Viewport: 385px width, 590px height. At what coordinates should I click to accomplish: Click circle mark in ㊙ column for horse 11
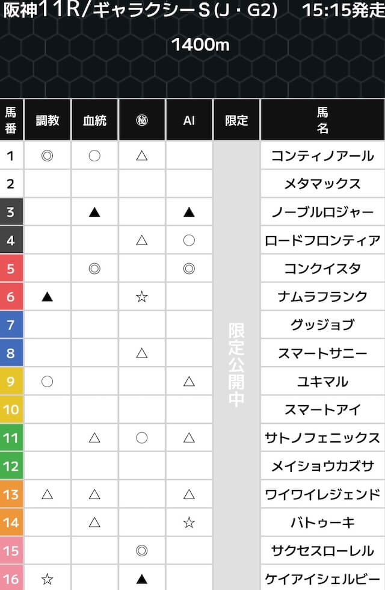coord(142,438)
